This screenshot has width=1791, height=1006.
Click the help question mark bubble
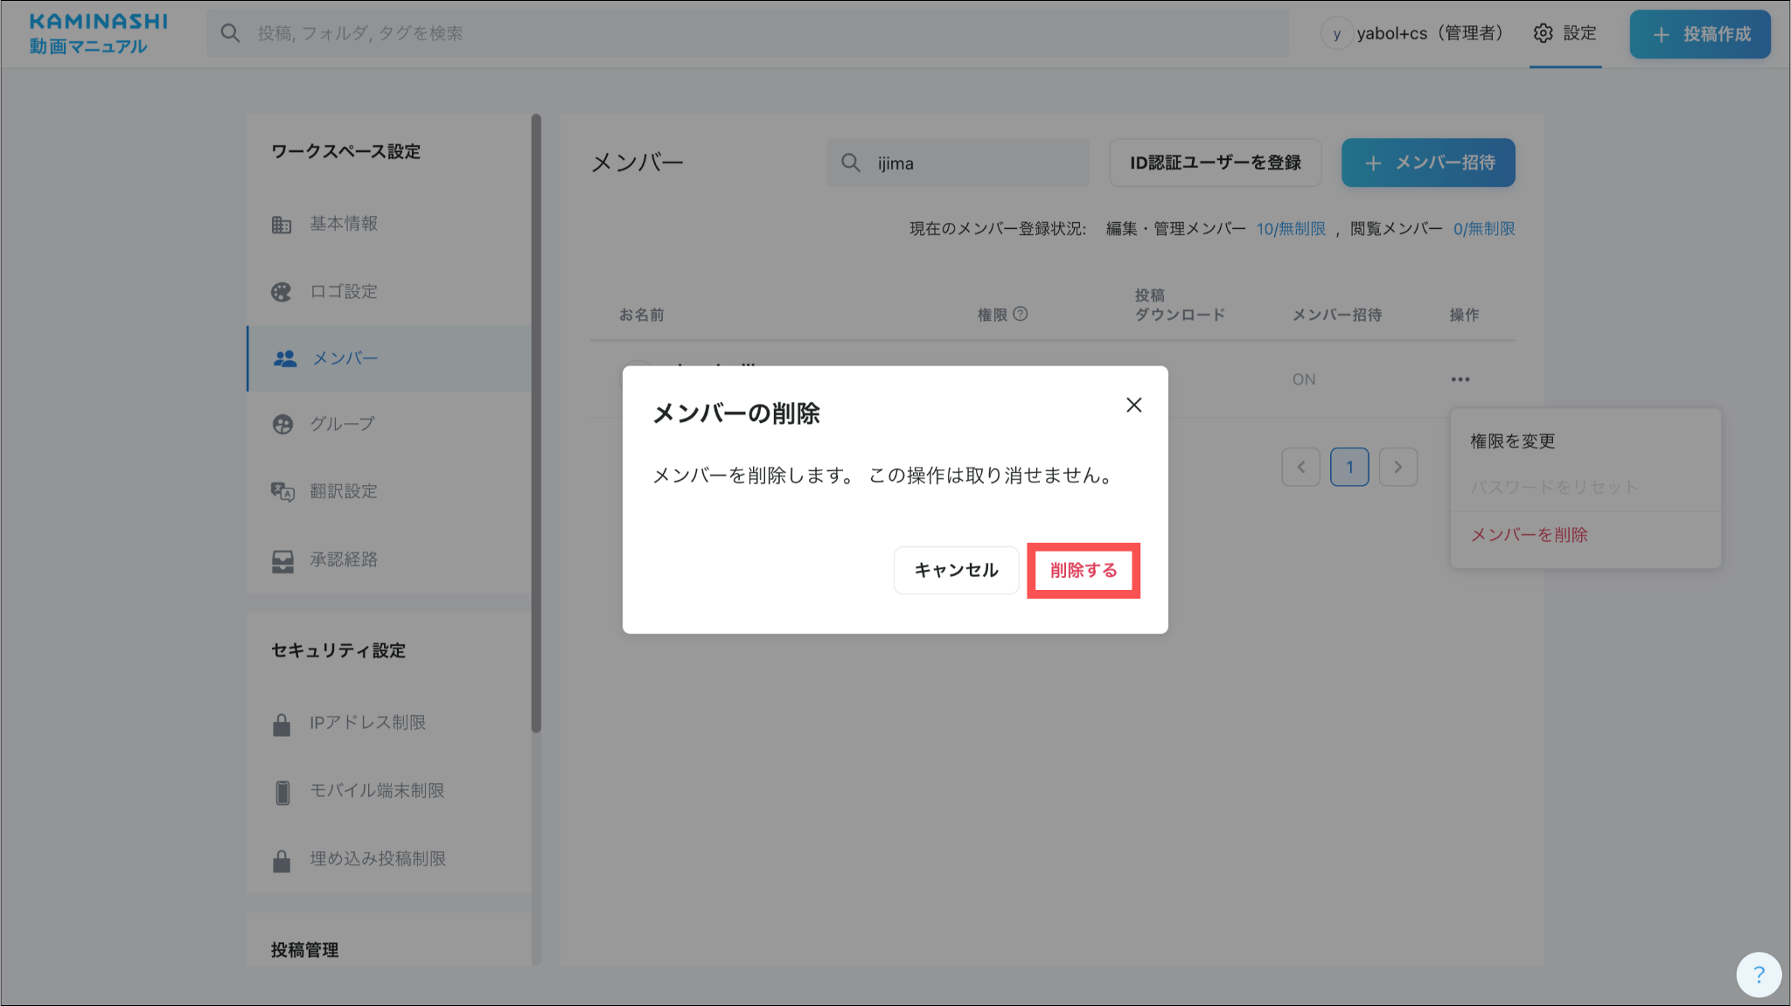click(1758, 974)
